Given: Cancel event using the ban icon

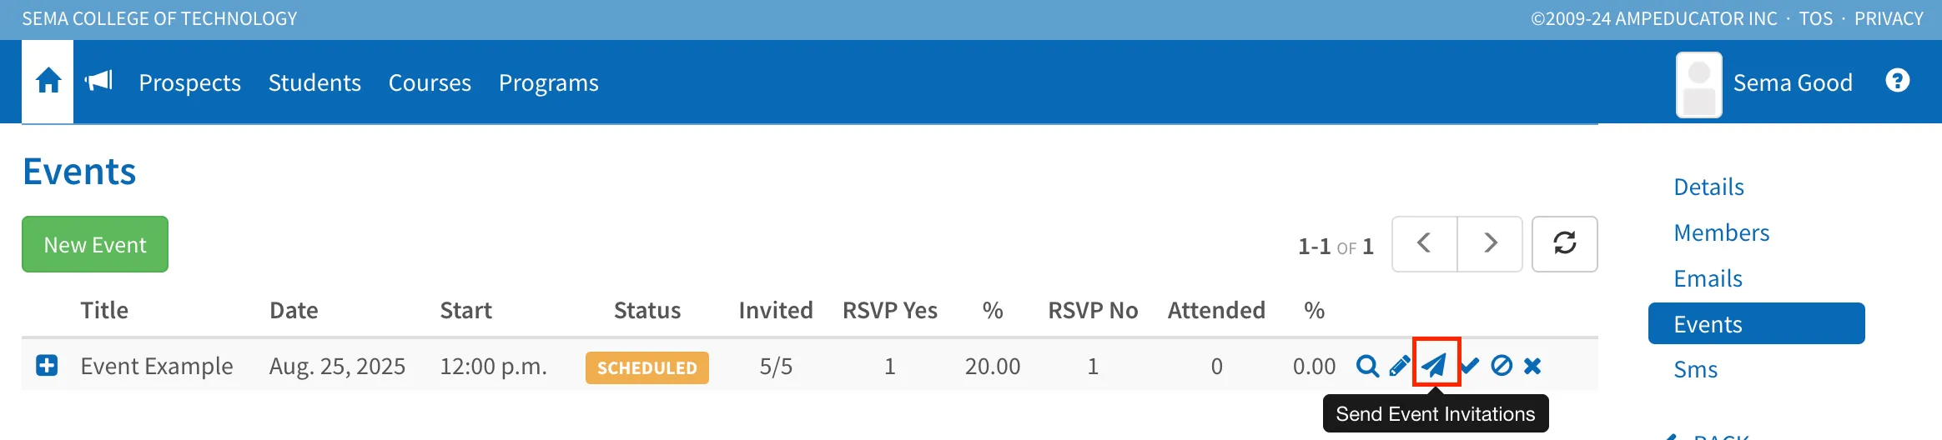Looking at the screenshot, I should point(1502,366).
